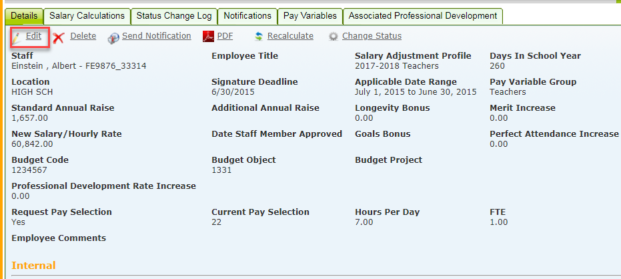Switch to the Details tab
Viewport: 621px width, 279px height.
tap(24, 16)
